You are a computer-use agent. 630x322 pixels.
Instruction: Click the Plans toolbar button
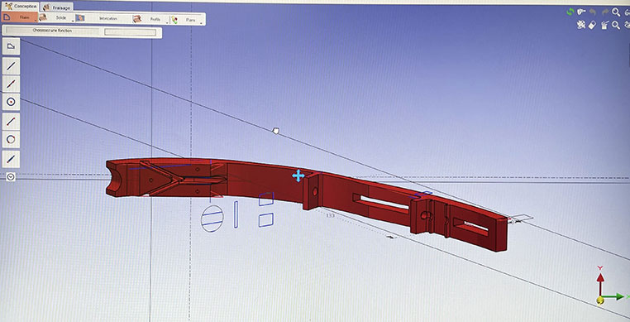[x=187, y=19]
